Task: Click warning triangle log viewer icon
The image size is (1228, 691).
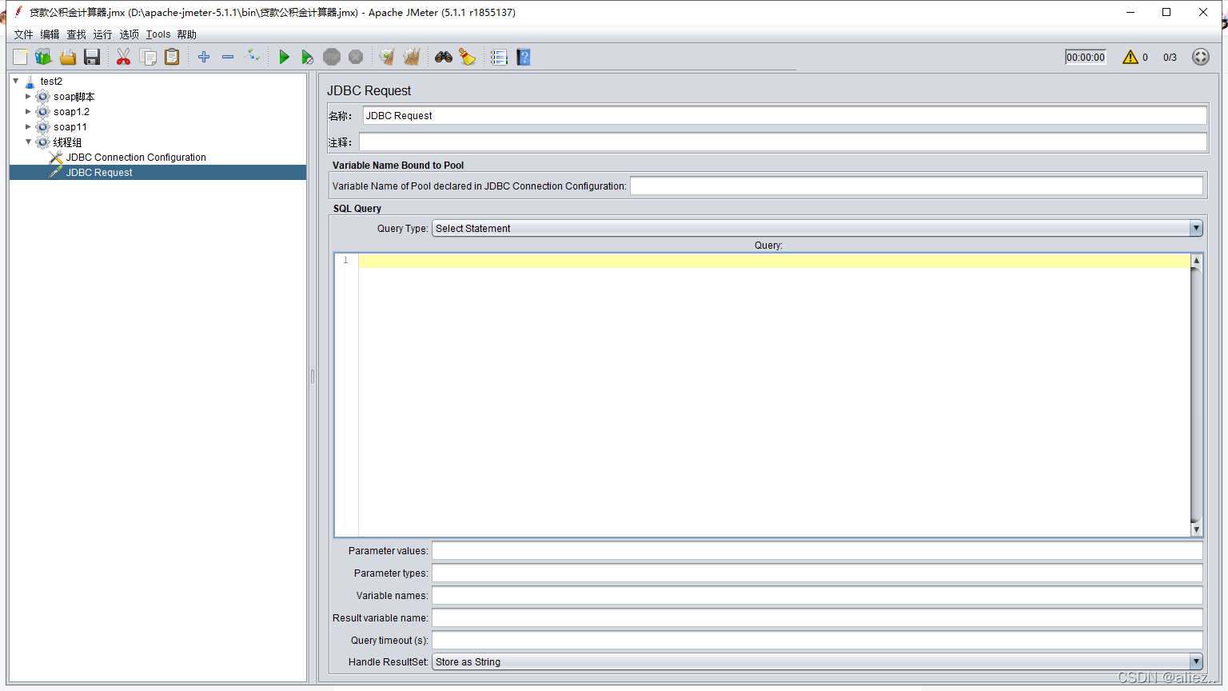Action: pos(1130,57)
